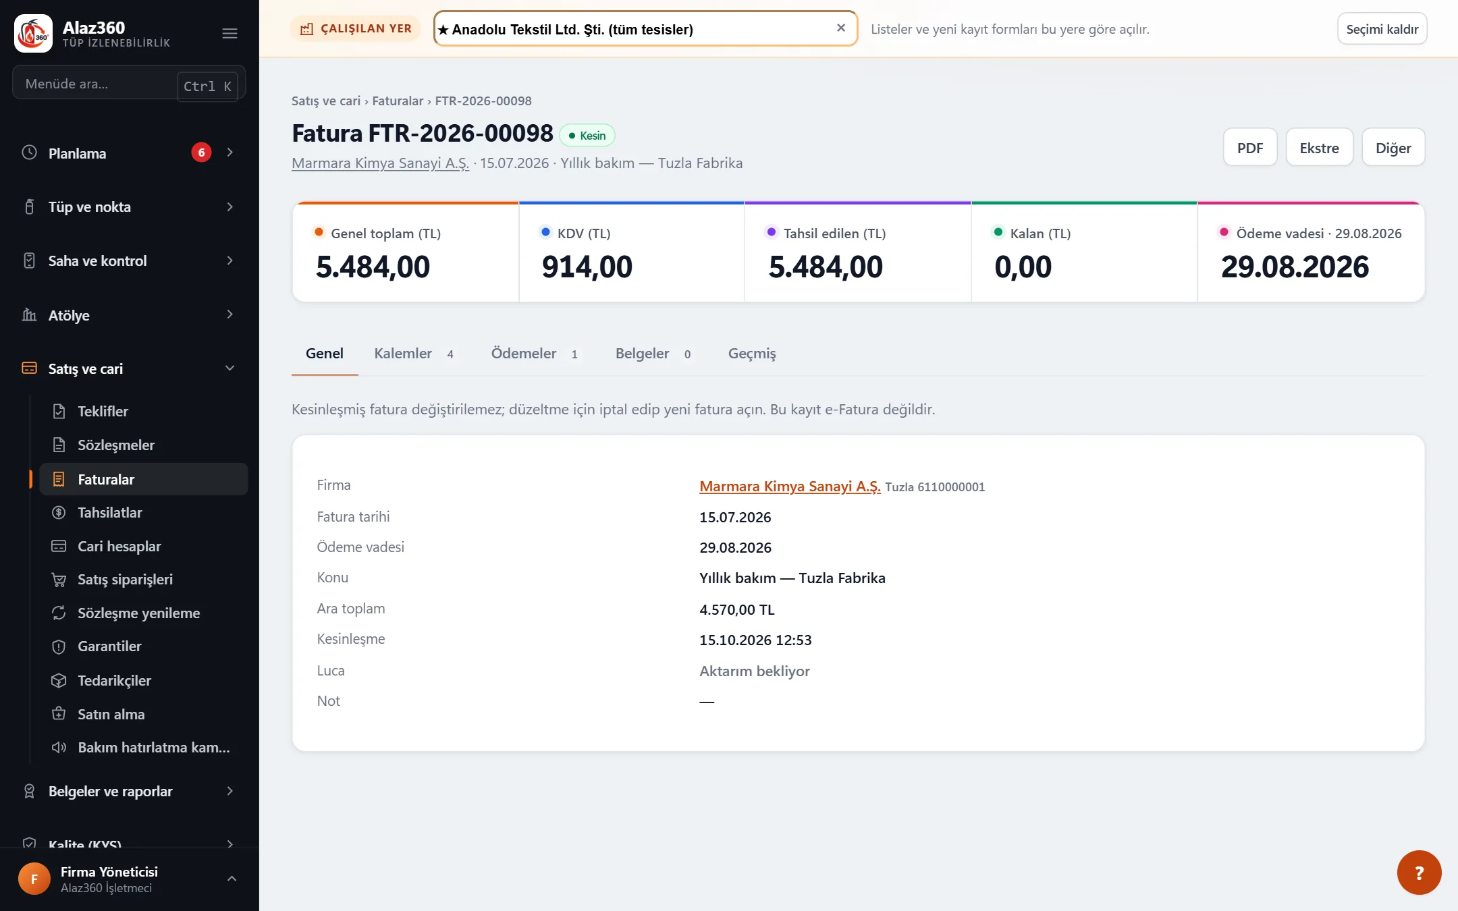Click the Tahsilatlar coin icon
Screen dimensions: 1458x911
(x=59, y=512)
